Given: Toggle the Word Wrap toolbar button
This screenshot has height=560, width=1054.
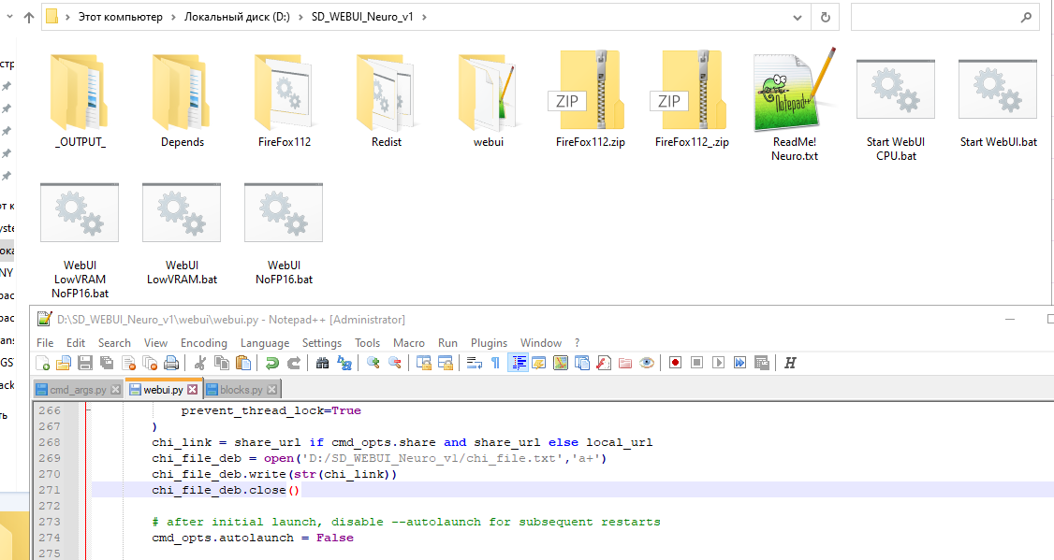Looking at the screenshot, I should (x=474, y=363).
